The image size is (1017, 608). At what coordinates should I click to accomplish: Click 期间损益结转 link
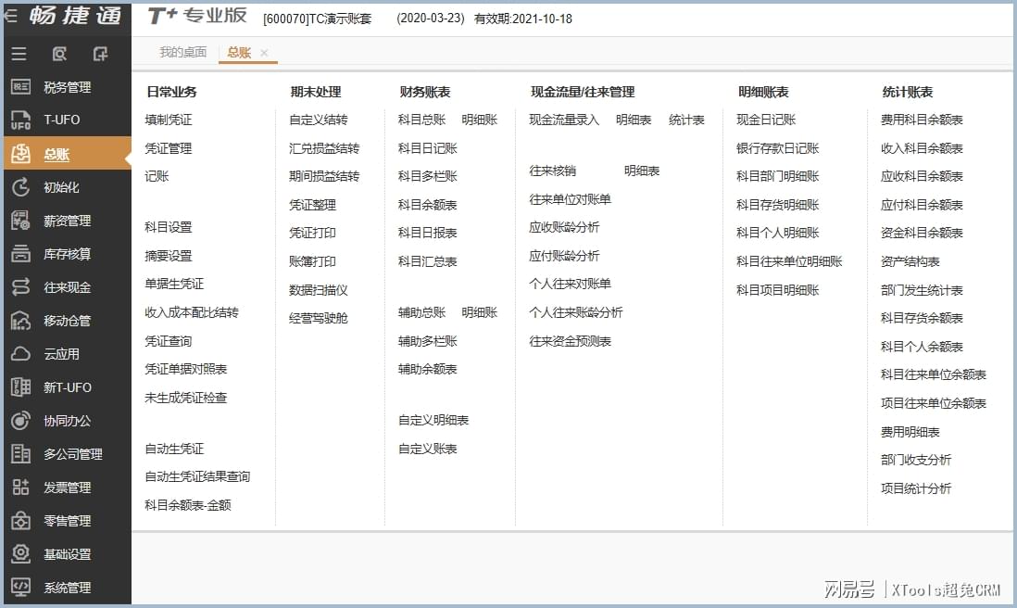(x=323, y=176)
